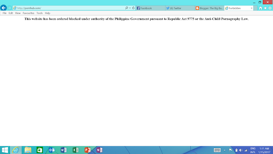Open the address bar autocomplete dropdown arrow
This screenshot has height=154, width=273.
[x=130, y=8]
